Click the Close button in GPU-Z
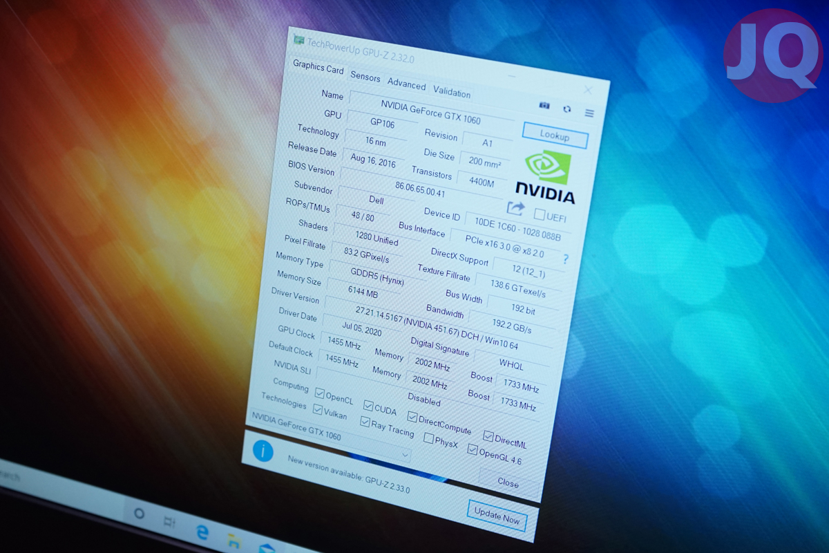The height and width of the screenshot is (553, 829). [x=508, y=482]
